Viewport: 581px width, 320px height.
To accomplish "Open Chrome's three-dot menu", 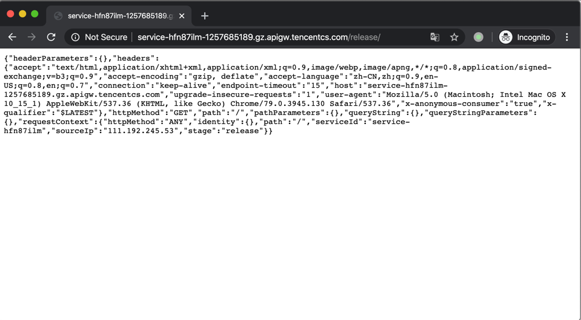I will (567, 37).
